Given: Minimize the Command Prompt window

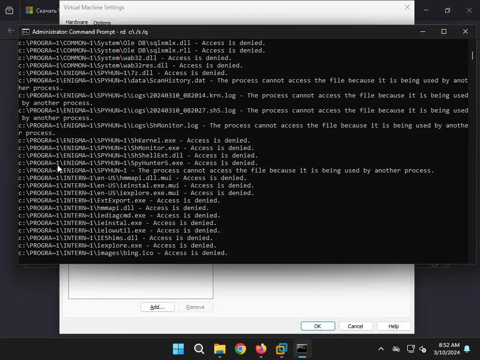Looking at the screenshot, I should point(423,31).
